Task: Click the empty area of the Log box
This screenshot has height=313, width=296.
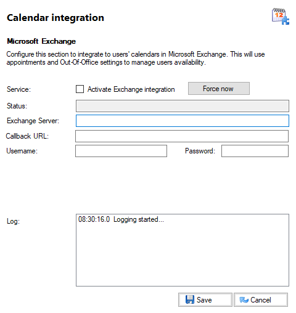Action: pos(183,254)
